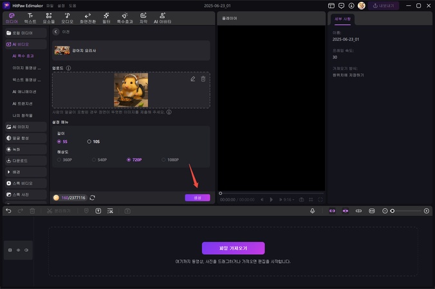This screenshot has width=435, height=289.
Task: Click the info icon beside 업로드
Action: click(68, 68)
